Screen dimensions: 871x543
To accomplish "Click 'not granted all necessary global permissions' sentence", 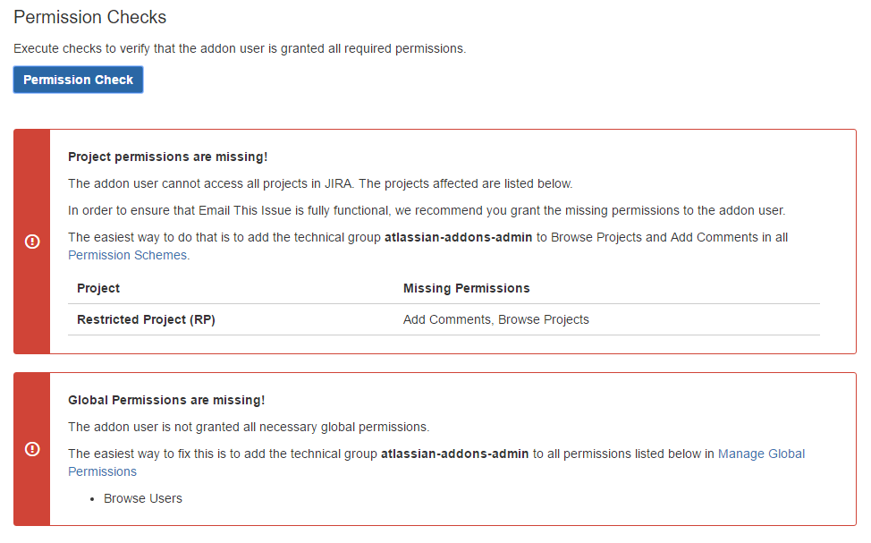I will point(249,427).
